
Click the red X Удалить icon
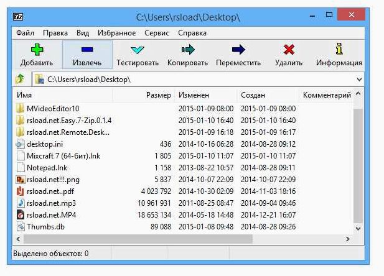pyautogui.click(x=289, y=50)
